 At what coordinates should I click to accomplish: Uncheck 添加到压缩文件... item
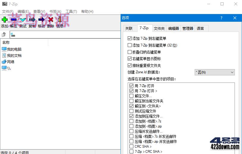tap(131, 116)
